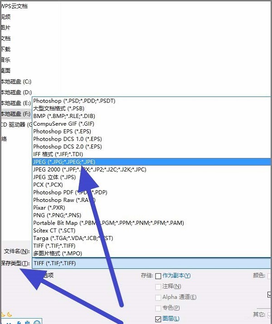
Task: Select Portable Bit Map format
Action: tap(151, 223)
